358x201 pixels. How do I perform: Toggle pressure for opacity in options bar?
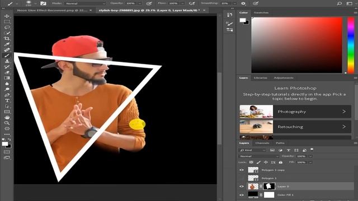click(x=149, y=3)
